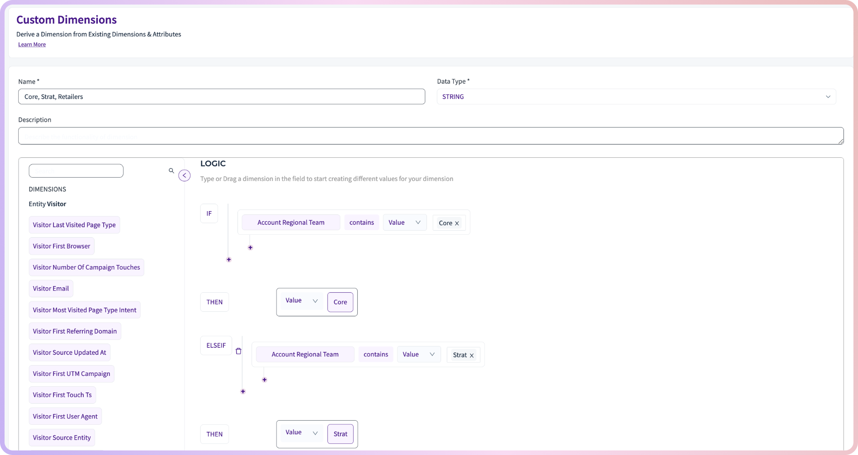Select the Visitor Email dimension chip
This screenshot has height=455, width=858.
click(x=51, y=289)
